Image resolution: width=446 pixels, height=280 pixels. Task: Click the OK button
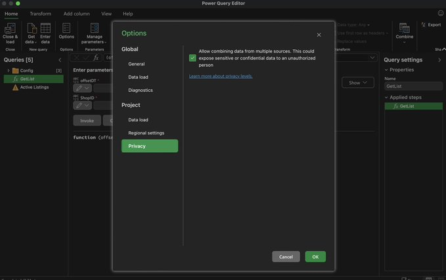(315, 256)
